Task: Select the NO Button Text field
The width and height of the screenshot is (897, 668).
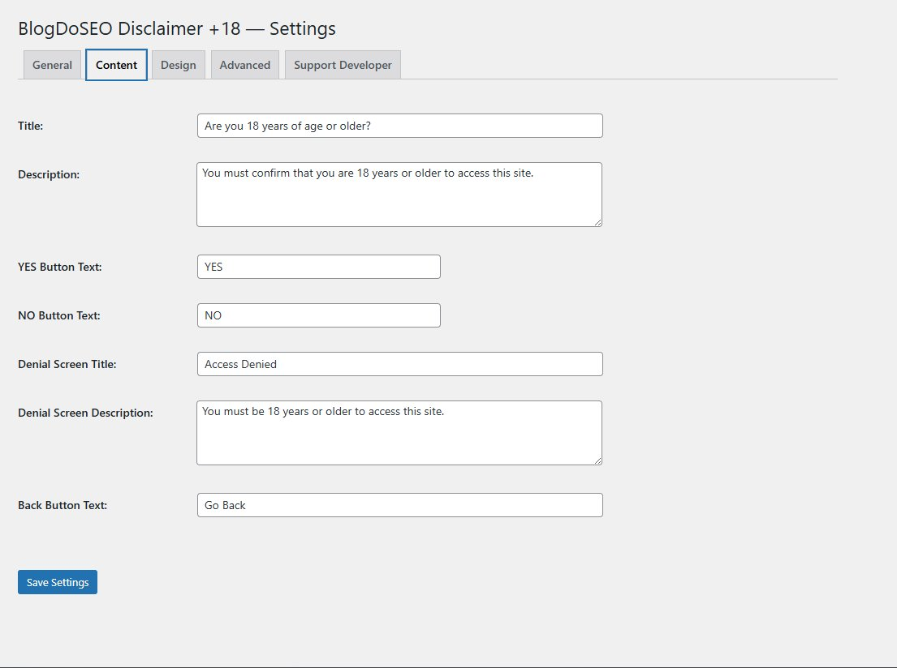Action: click(x=318, y=315)
